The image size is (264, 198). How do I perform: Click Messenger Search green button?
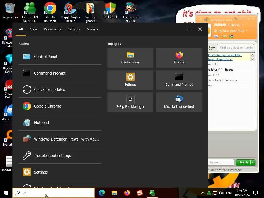coord(243,162)
